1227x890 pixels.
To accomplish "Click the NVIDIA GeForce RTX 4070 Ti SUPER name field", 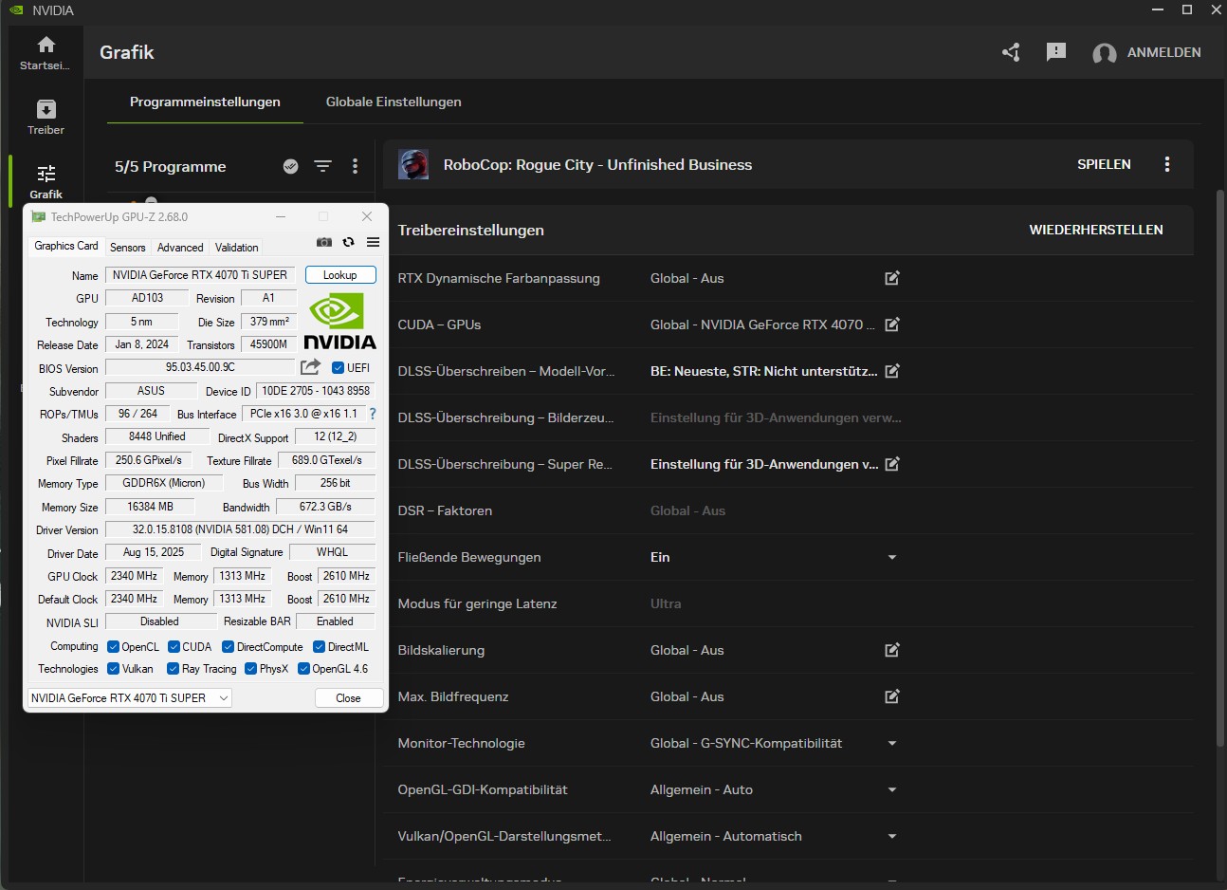I will 200,275.
